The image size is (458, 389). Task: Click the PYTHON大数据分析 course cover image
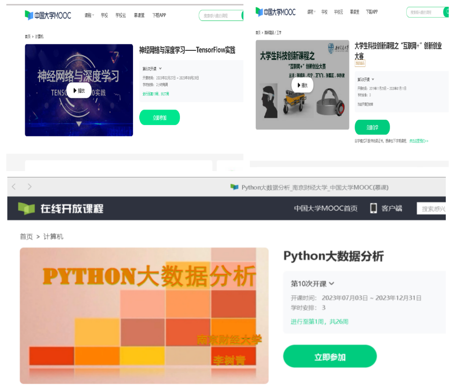point(144,316)
